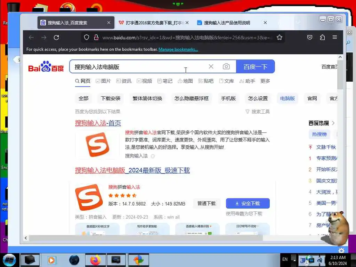Filter results by 全部
Image resolution: width=356 pixels, height=267 pixels.
point(83,98)
